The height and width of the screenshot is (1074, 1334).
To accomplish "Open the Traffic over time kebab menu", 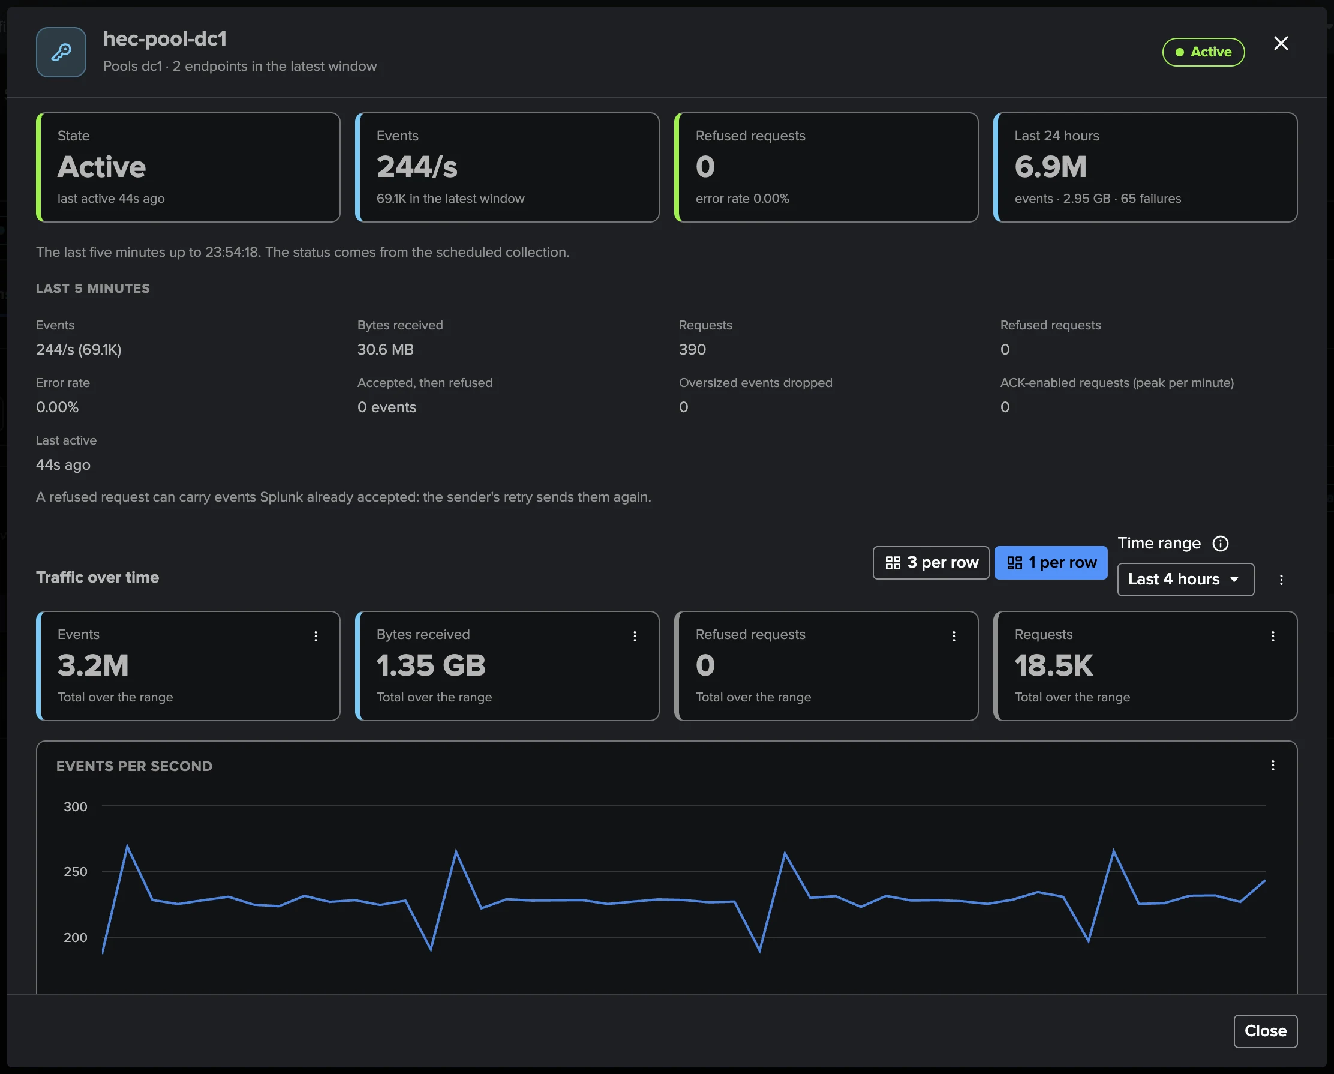I will pyautogui.click(x=1281, y=580).
